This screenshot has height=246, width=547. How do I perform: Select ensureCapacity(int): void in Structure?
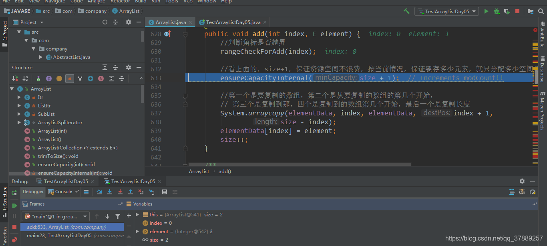pyautogui.click(x=66, y=165)
